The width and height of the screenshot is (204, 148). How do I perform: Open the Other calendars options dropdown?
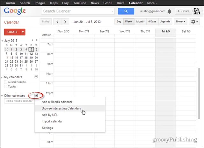(x=36, y=96)
